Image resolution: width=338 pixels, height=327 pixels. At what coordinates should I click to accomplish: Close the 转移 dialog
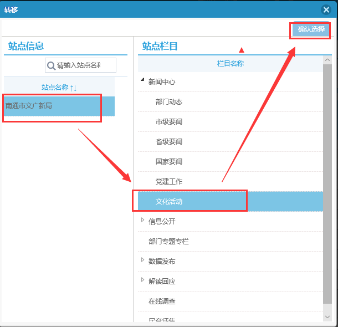pos(326,10)
